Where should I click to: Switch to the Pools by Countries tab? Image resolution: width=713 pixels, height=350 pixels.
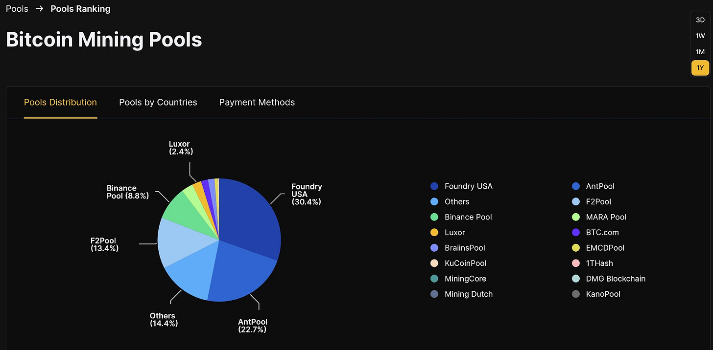pyautogui.click(x=158, y=102)
